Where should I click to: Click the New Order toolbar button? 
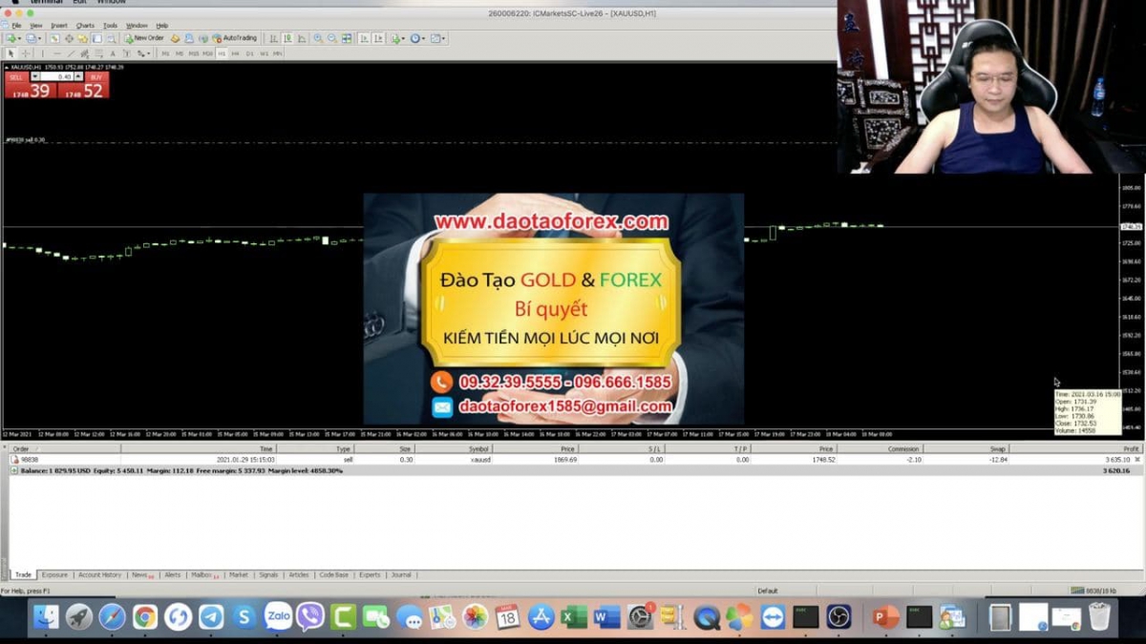click(x=144, y=38)
